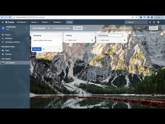Edit the Redesigning list title field
Image resolution: width=165 pixels, height=124 pixels.
[x=110, y=36]
